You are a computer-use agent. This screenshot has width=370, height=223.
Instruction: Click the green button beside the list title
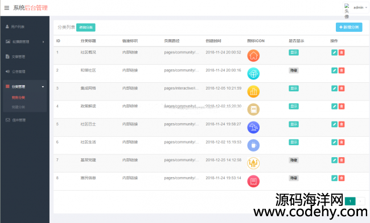(x=85, y=27)
